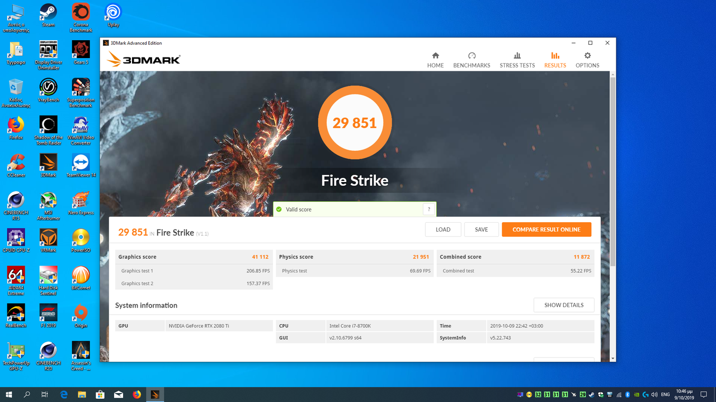Switch to the STRESS TESTS tab
This screenshot has width=716, height=402.
(517, 60)
